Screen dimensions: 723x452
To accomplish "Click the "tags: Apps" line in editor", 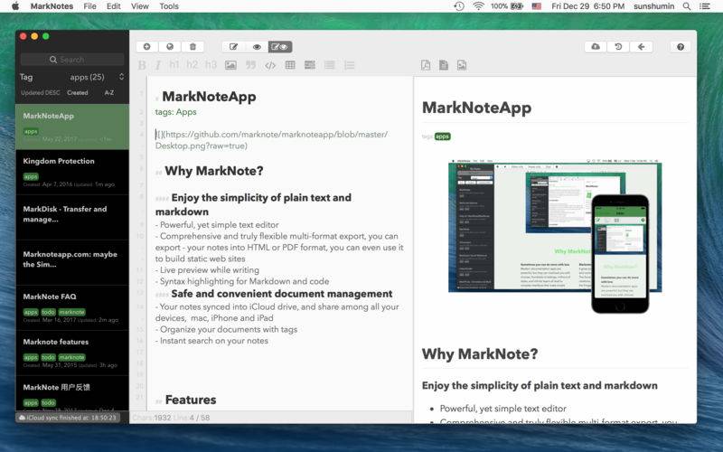I will [x=175, y=112].
